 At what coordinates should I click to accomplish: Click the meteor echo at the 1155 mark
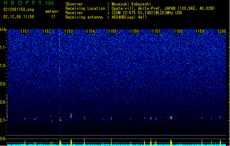[x=111, y=118]
